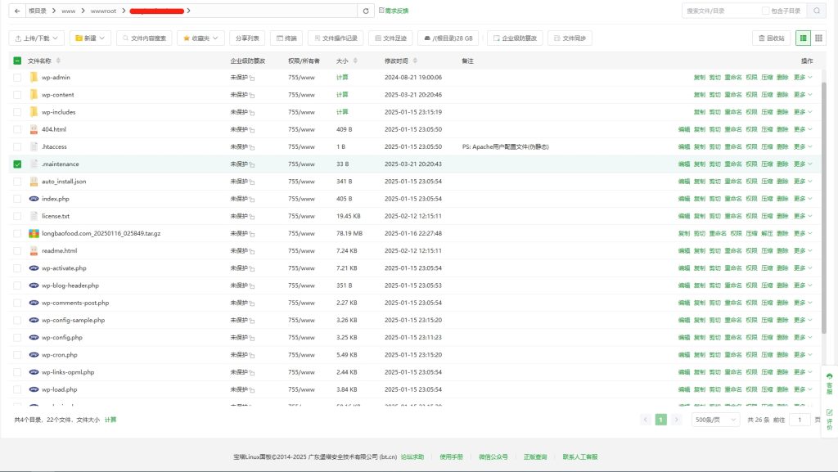The width and height of the screenshot is (838, 472).
Task: Open the forum help (论坛求助) footer link
Action: pyautogui.click(x=412, y=457)
